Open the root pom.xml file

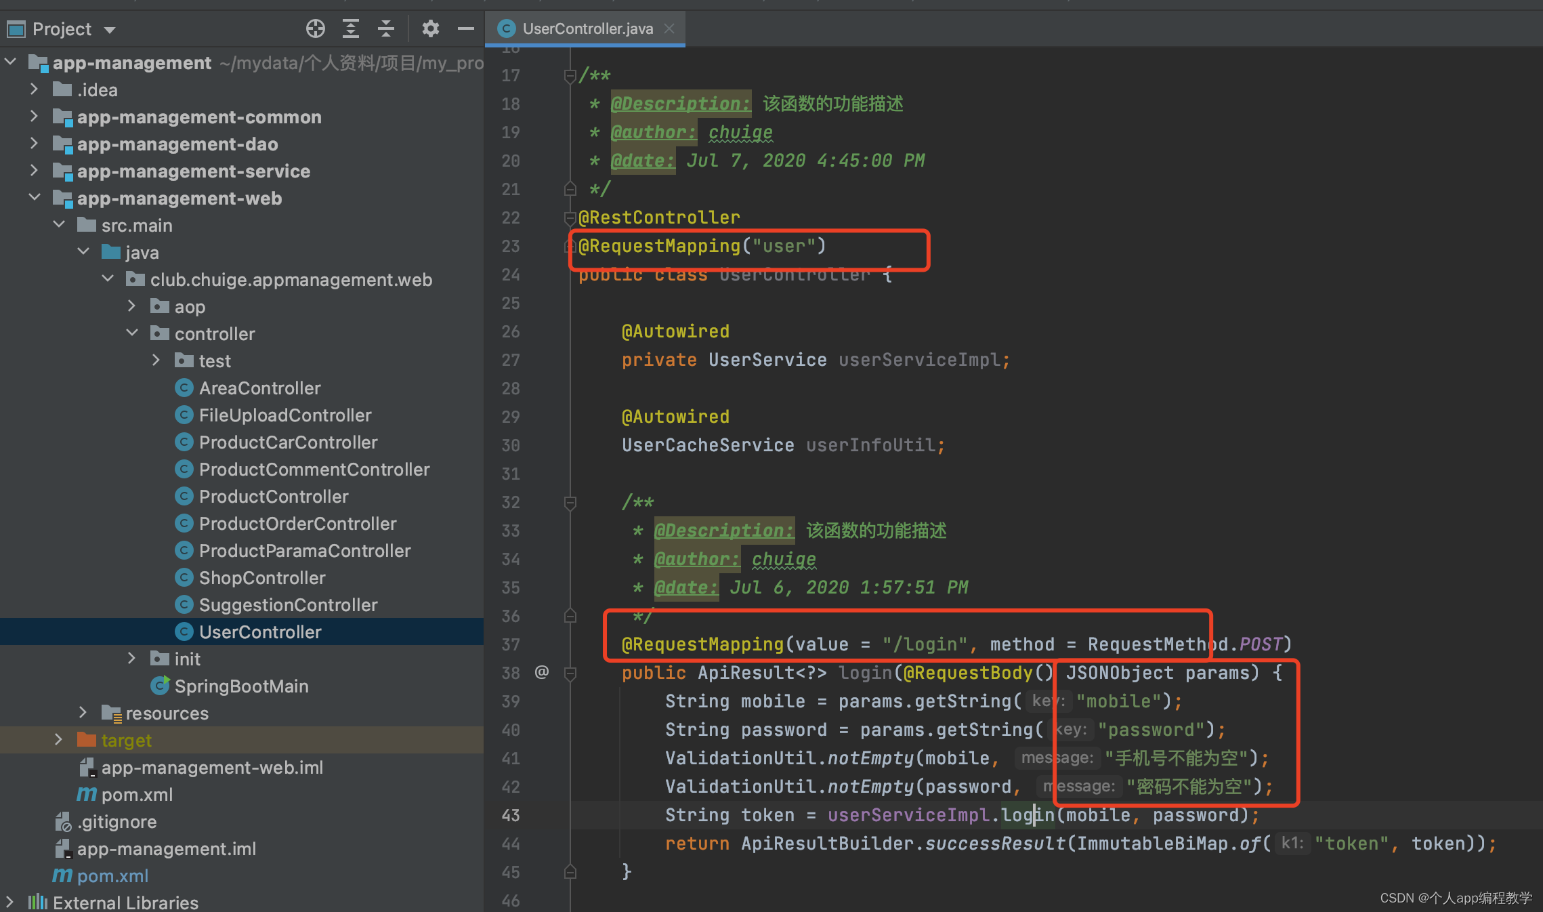coord(112,875)
